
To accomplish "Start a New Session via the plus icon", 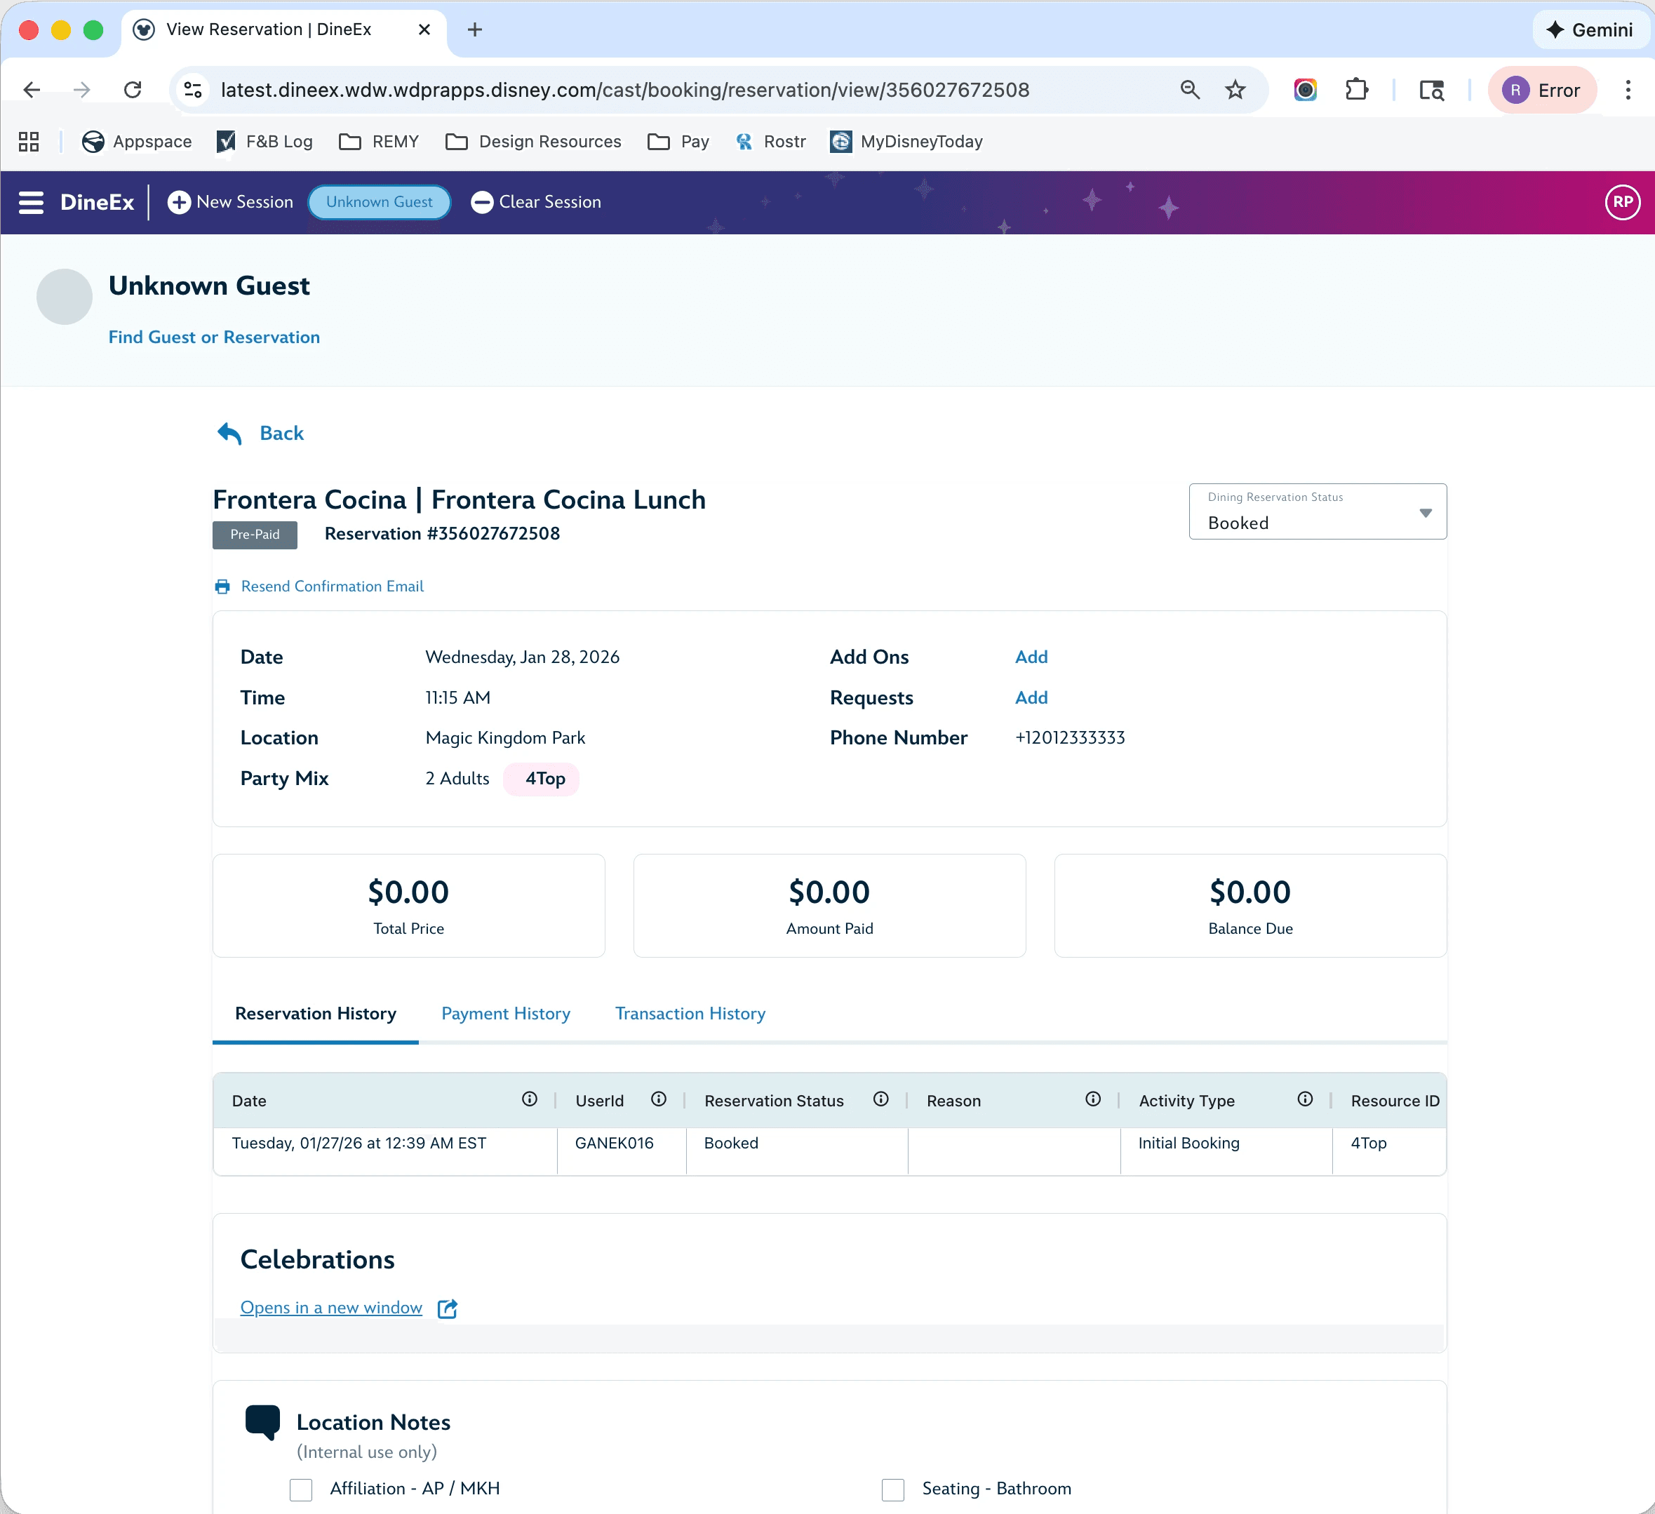I will (x=180, y=202).
